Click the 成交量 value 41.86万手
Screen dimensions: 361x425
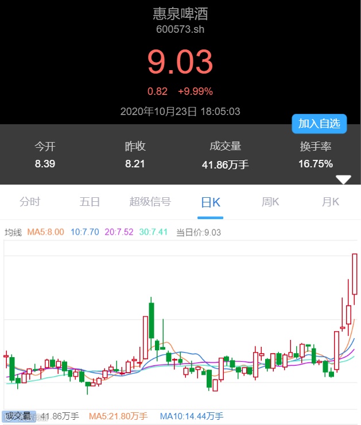(x=225, y=164)
